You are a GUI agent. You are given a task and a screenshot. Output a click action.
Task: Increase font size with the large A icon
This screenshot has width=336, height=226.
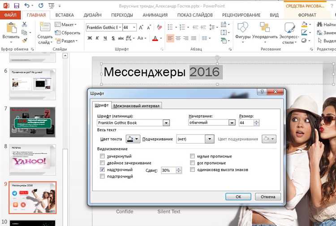[x=141, y=27]
